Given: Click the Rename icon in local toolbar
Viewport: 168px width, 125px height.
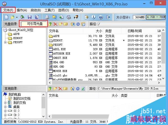Looking at the screenshot, I should [65, 89].
